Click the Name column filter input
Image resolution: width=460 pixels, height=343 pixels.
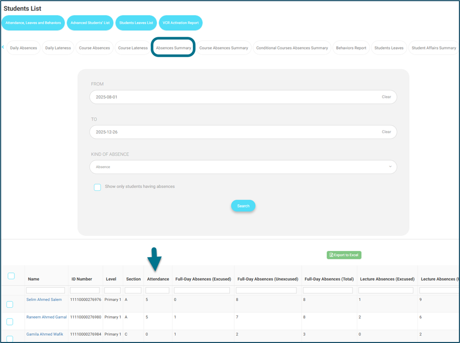click(45, 290)
